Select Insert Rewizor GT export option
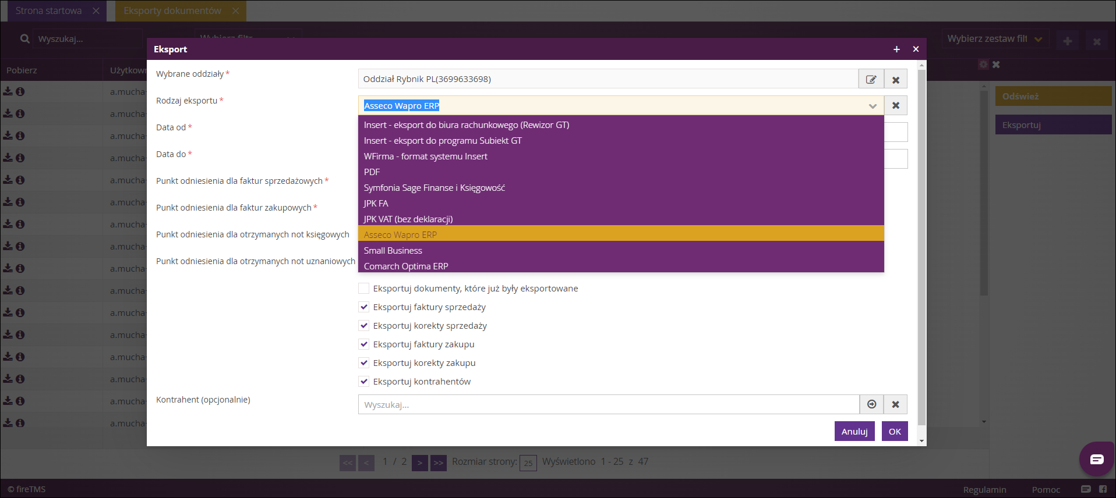This screenshot has height=498, width=1116. tap(621, 124)
